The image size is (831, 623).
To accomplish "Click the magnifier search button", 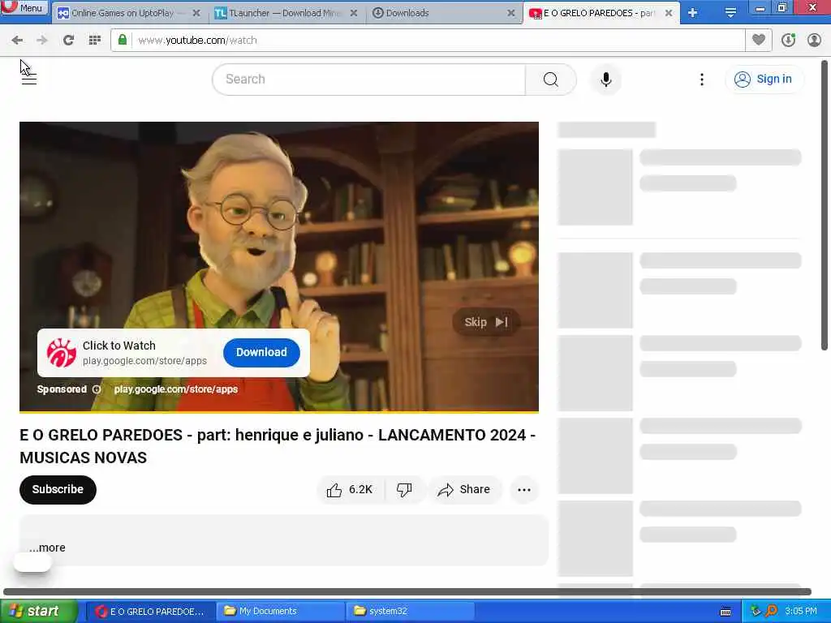I will 551,79.
